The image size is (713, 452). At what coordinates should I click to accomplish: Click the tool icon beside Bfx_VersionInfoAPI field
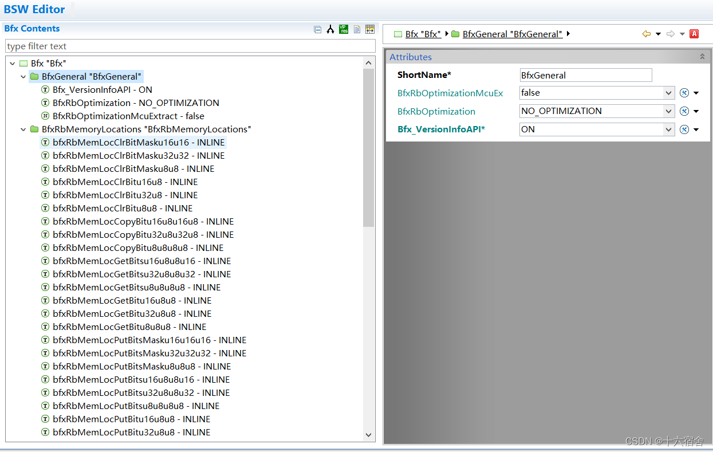[x=684, y=129]
